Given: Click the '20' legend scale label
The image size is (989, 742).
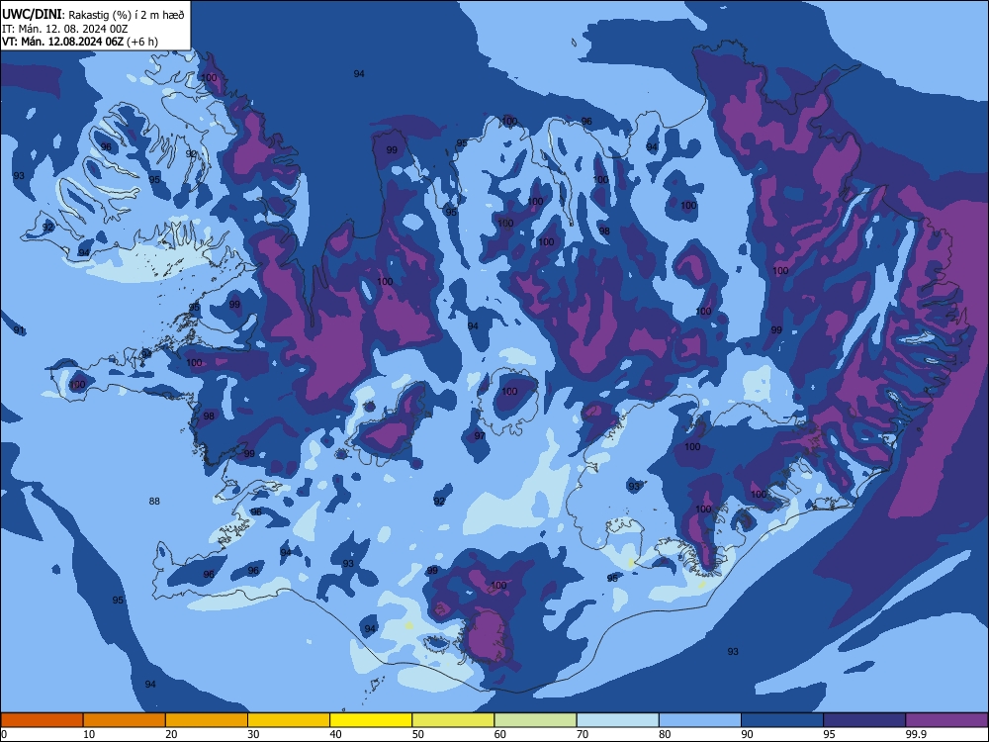Looking at the screenshot, I should [x=171, y=734].
